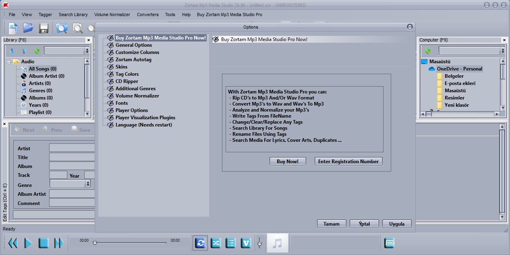The width and height of the screenshot is (510, 255).
Task: Open the Tools menu
Action: [170, 15]
